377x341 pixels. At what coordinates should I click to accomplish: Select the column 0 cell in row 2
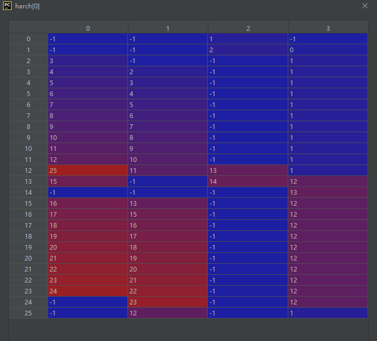[x=88, y=61]
